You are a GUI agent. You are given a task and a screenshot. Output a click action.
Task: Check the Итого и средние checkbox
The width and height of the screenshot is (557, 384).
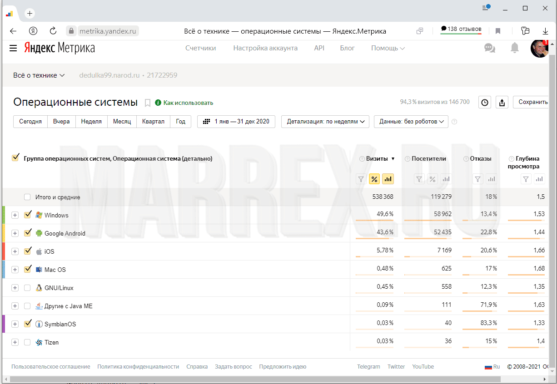[27, 197]
